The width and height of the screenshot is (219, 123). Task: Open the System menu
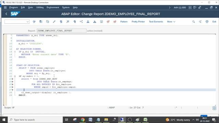66,8
